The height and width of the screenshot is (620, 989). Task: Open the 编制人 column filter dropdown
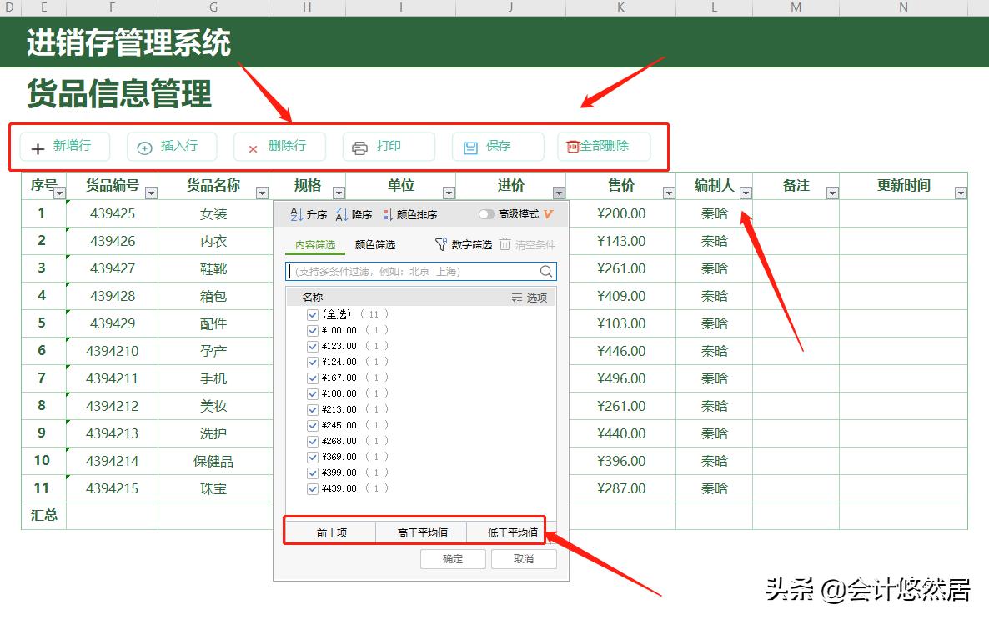click(x=746, y=192)
